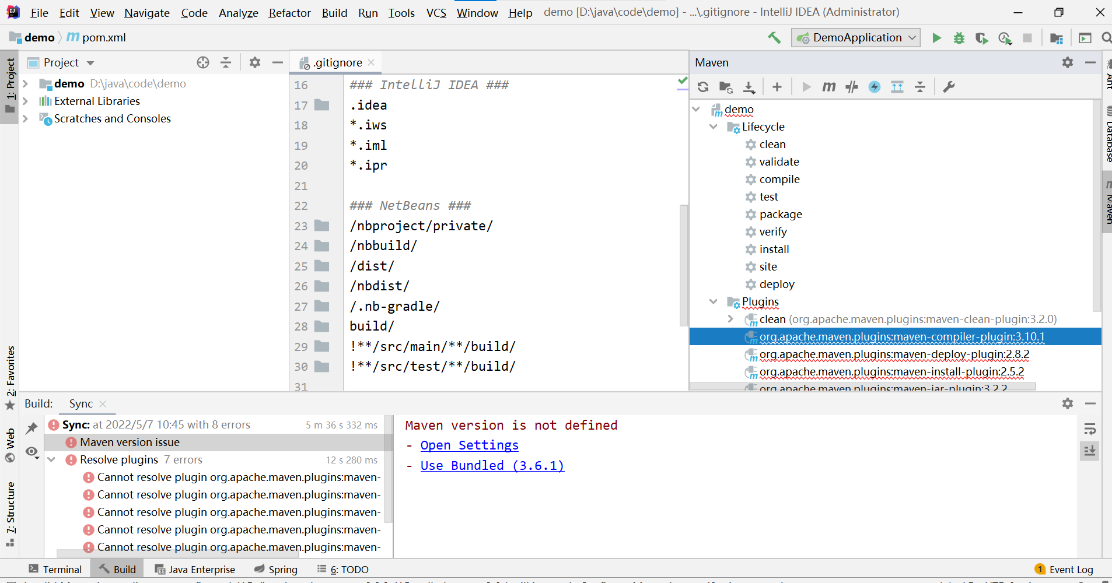
Task: Collapse the Resolve plugins error group
Action: pos(52,460)
